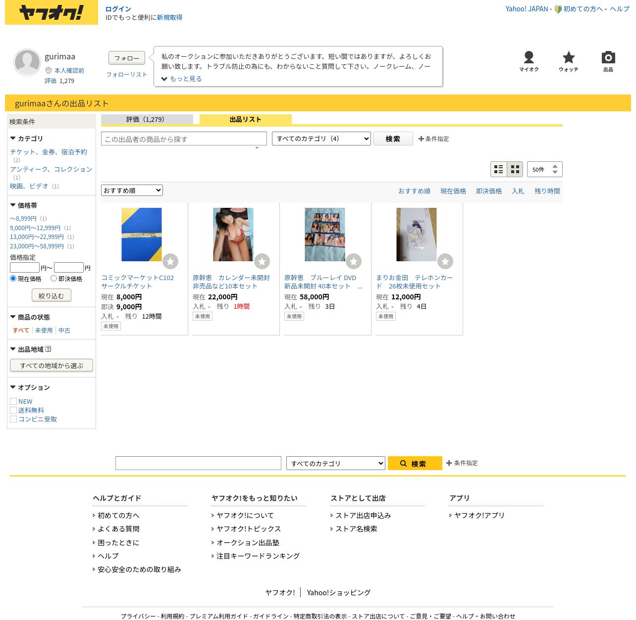Sort by 現在価格 column

pos(453,191)
